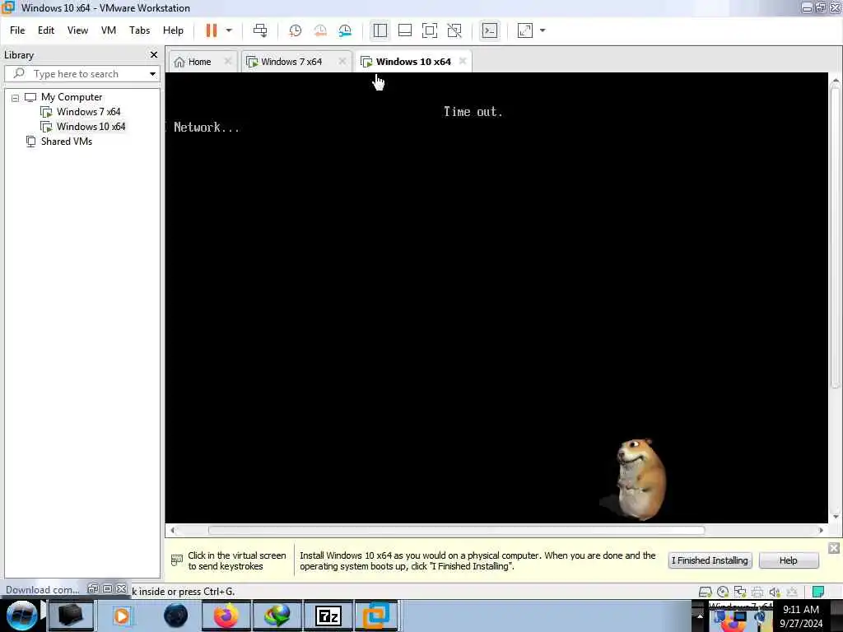Toggle the library sidebar view icon
843x632 pixels.
point(380,30)
